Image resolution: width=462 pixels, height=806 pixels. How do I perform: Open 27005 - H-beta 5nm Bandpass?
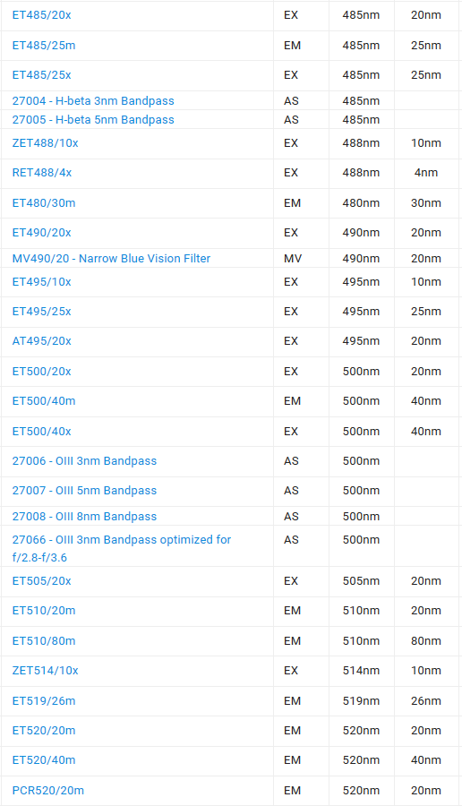[x=93, y=120]
